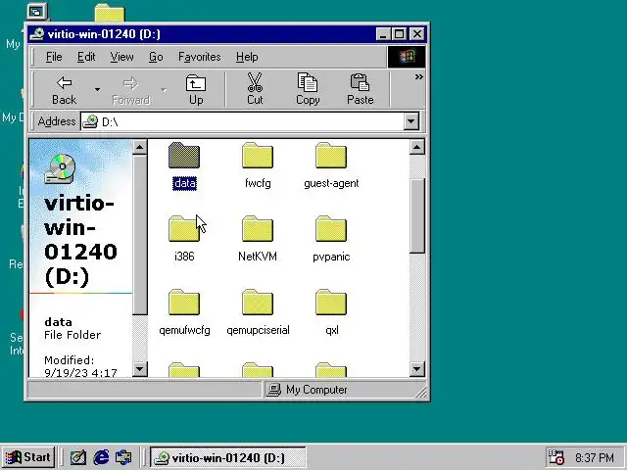Screen dimensions: 627x470
Task: Click file list scroll down arrow
Action: point(416,368)
